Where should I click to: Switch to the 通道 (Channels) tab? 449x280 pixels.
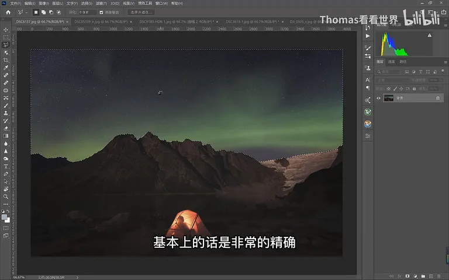[x=391, y=62]
